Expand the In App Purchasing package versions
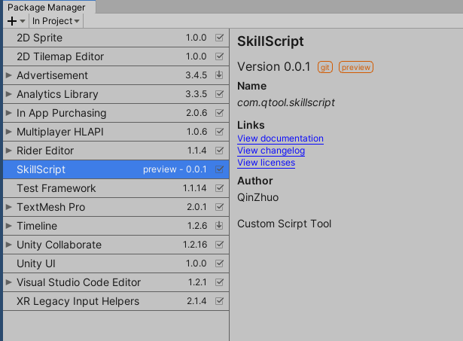Image resolution: width=463 pixels, height=341 pixels. pos(9,113)
